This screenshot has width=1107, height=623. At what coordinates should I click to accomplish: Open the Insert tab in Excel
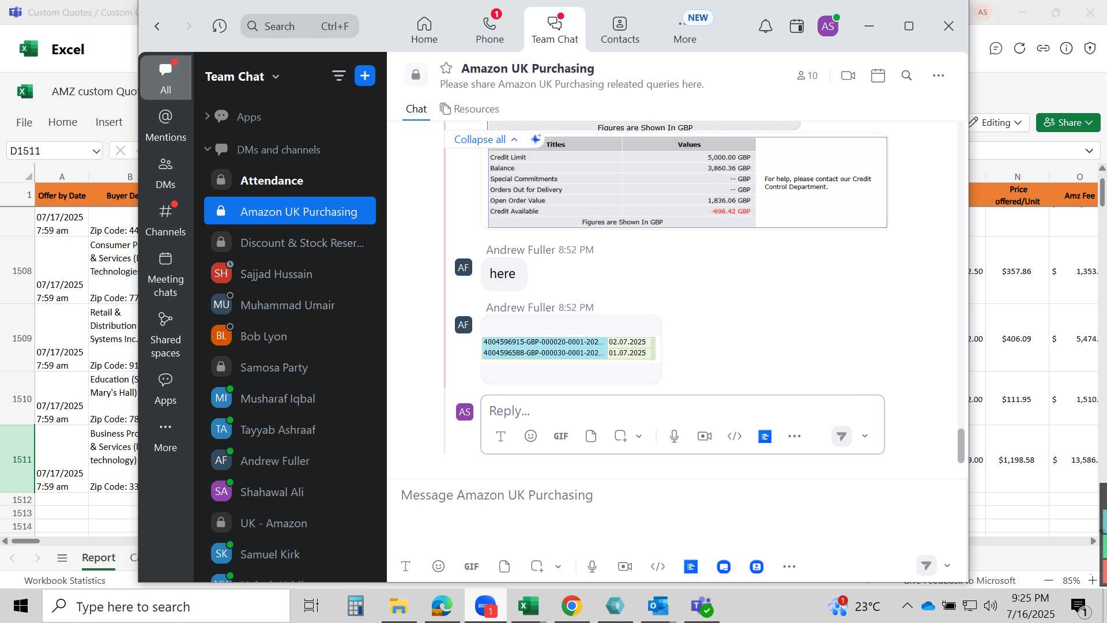(x=109, y=122)
